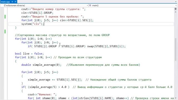This screenshot has width=178, height=100.
Task: Pin the main.cpp tab
Action: tap(12, 2)
